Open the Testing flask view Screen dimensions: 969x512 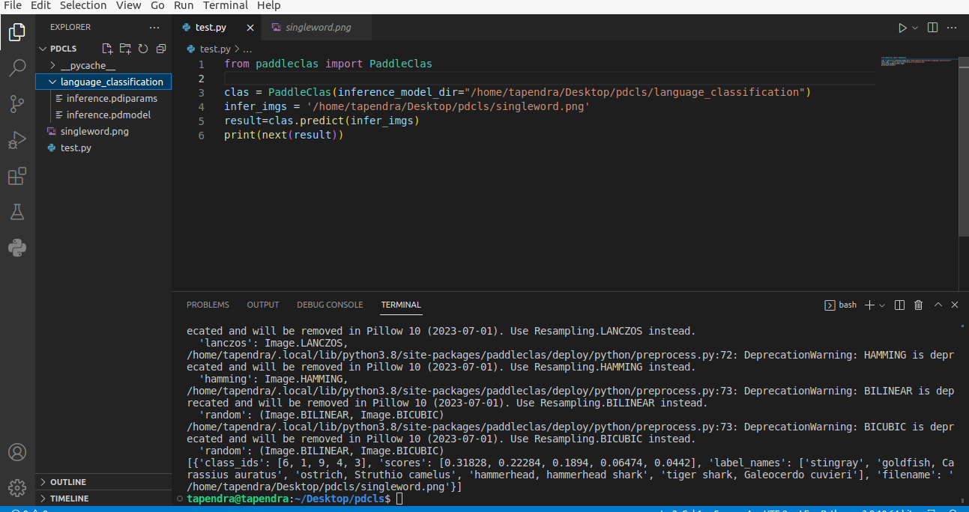click(x=17, y=212)
